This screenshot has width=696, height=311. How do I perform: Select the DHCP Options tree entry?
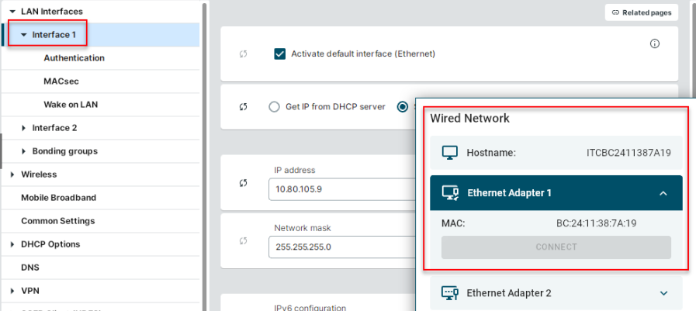point(50,244)
